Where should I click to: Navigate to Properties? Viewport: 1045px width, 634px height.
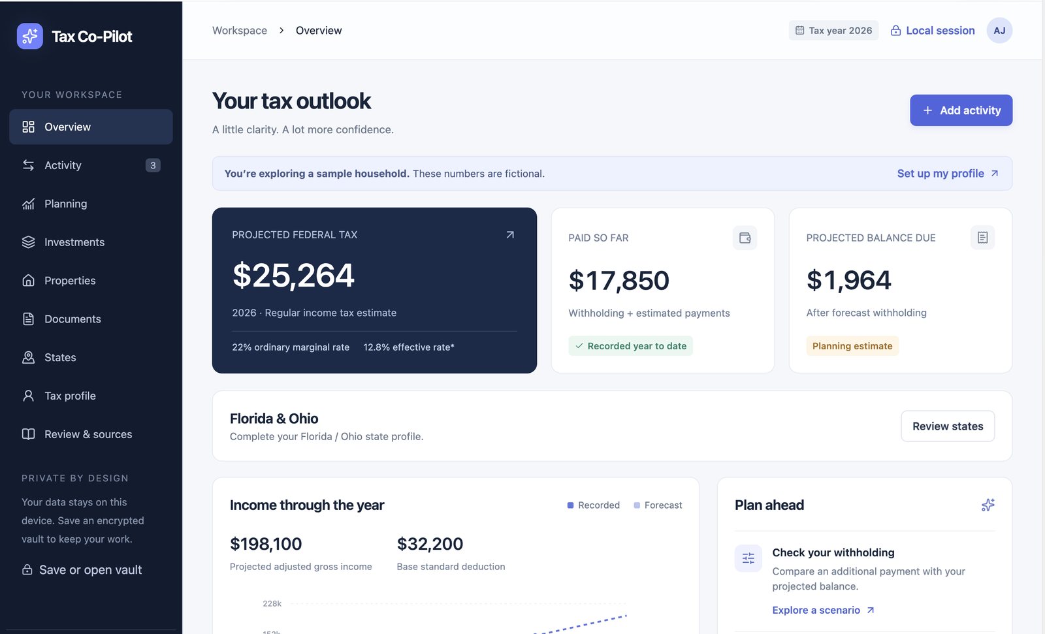click(91, 280)
